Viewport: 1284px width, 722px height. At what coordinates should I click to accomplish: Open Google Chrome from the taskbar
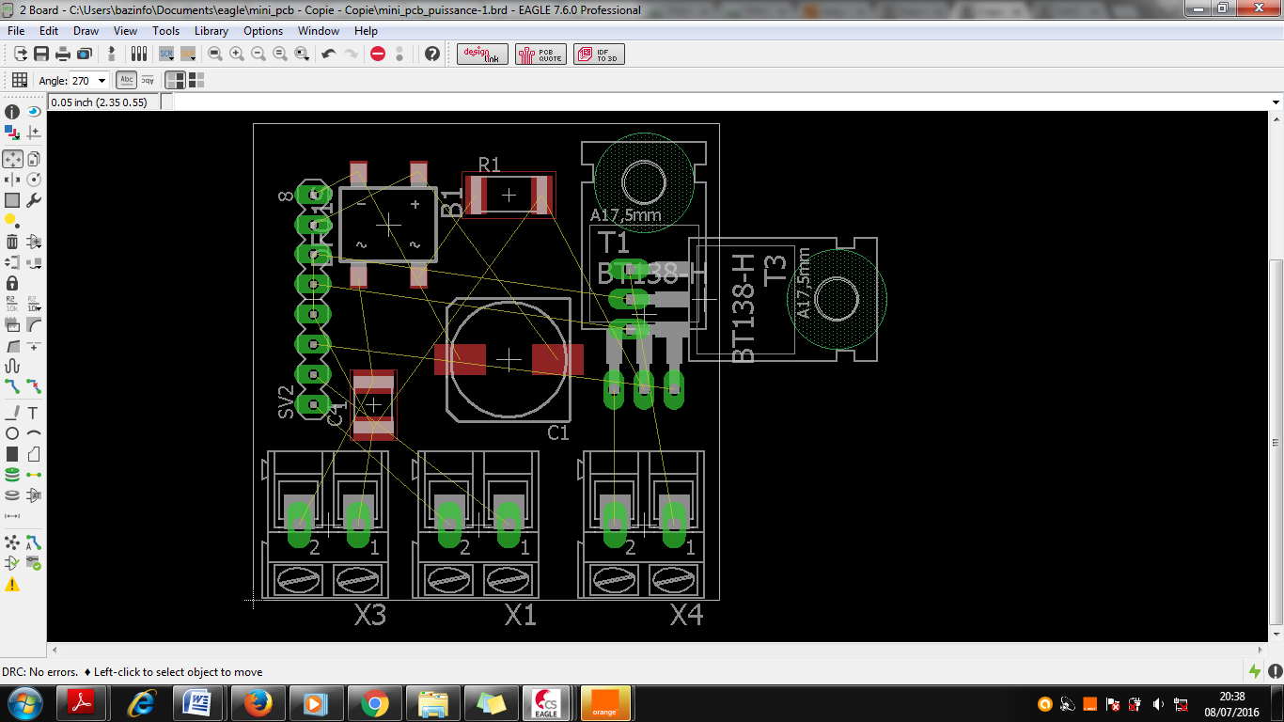click(374, 703)
